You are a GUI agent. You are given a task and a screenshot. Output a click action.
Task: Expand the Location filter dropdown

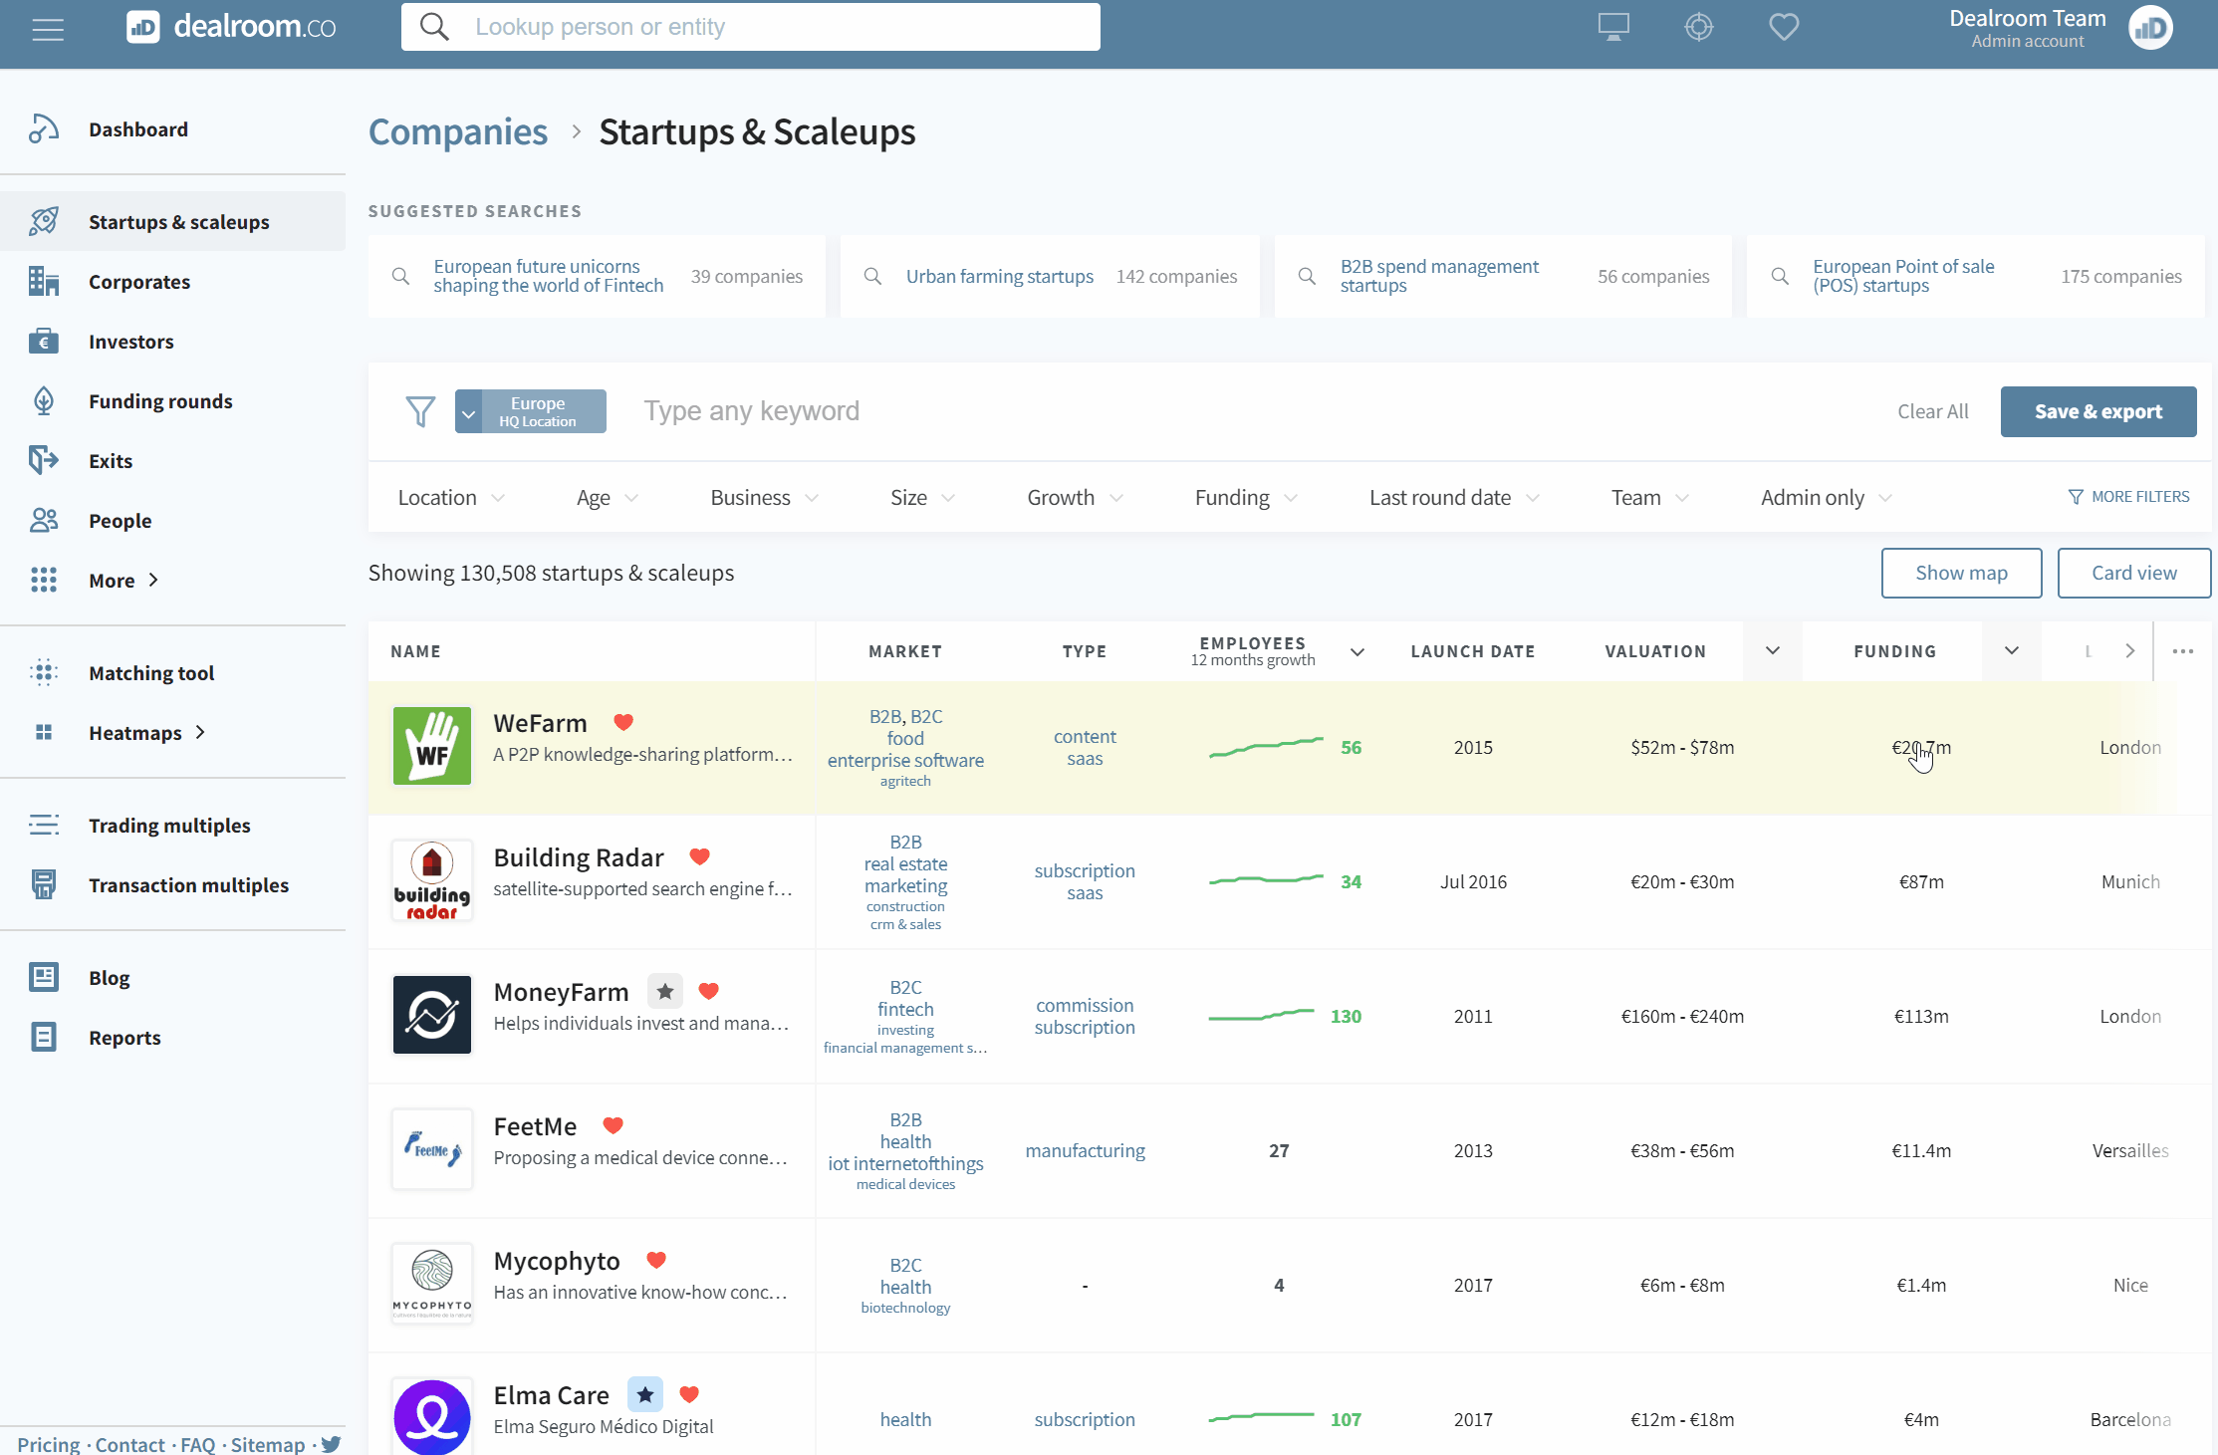[451, 498]
